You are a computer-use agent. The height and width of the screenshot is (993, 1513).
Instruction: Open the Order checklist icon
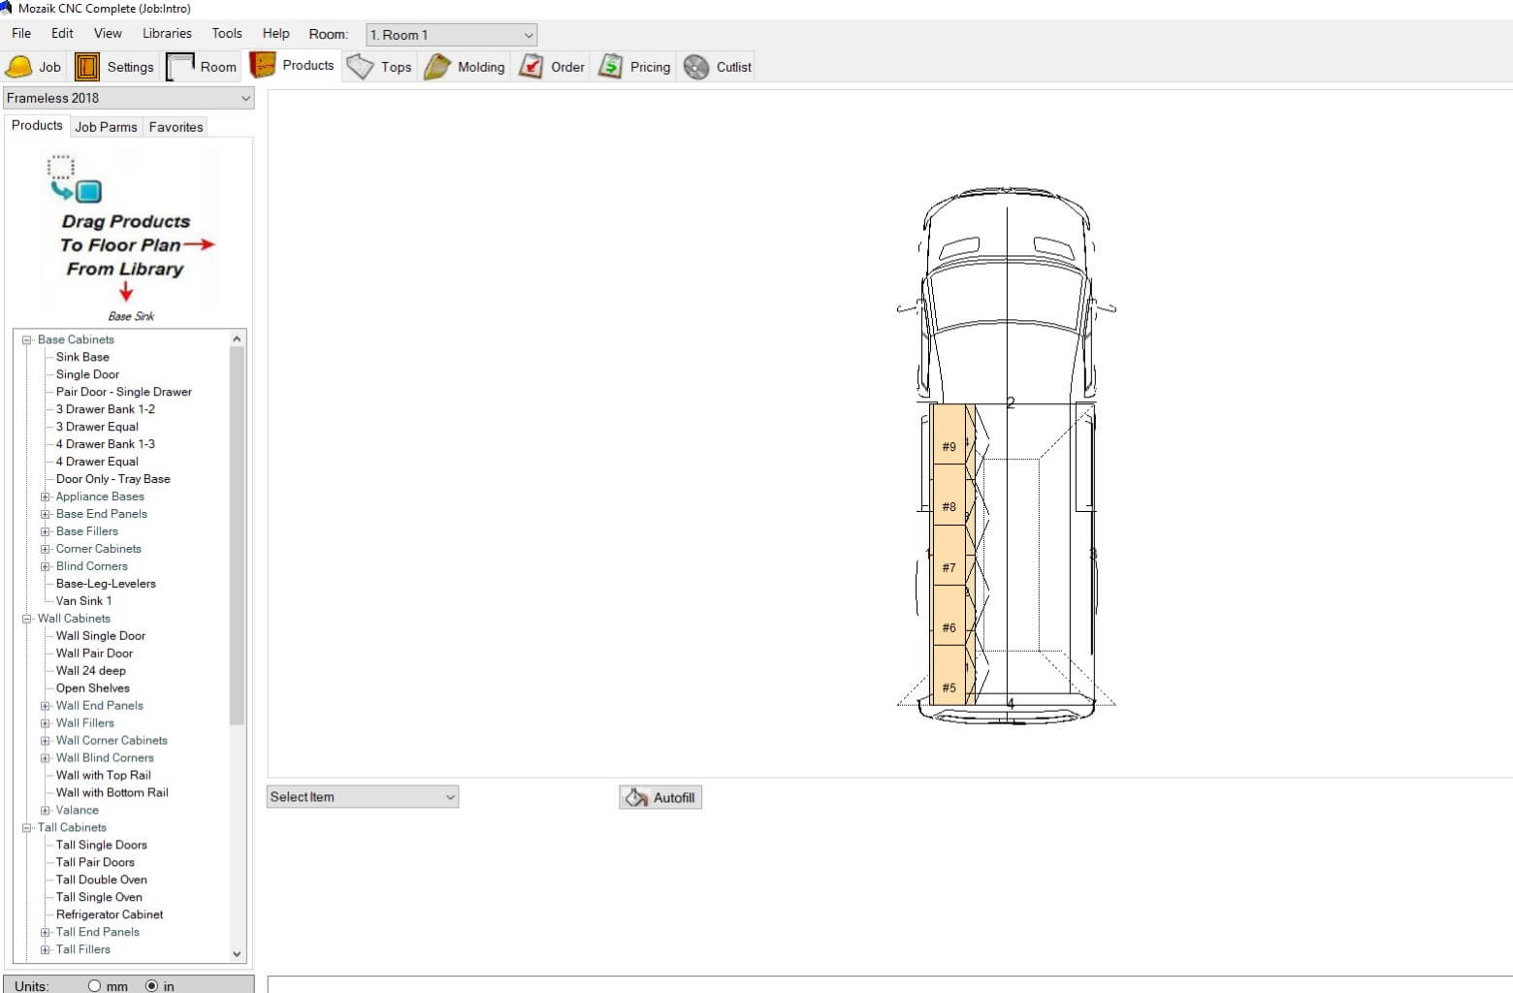(x=531, y=67)
